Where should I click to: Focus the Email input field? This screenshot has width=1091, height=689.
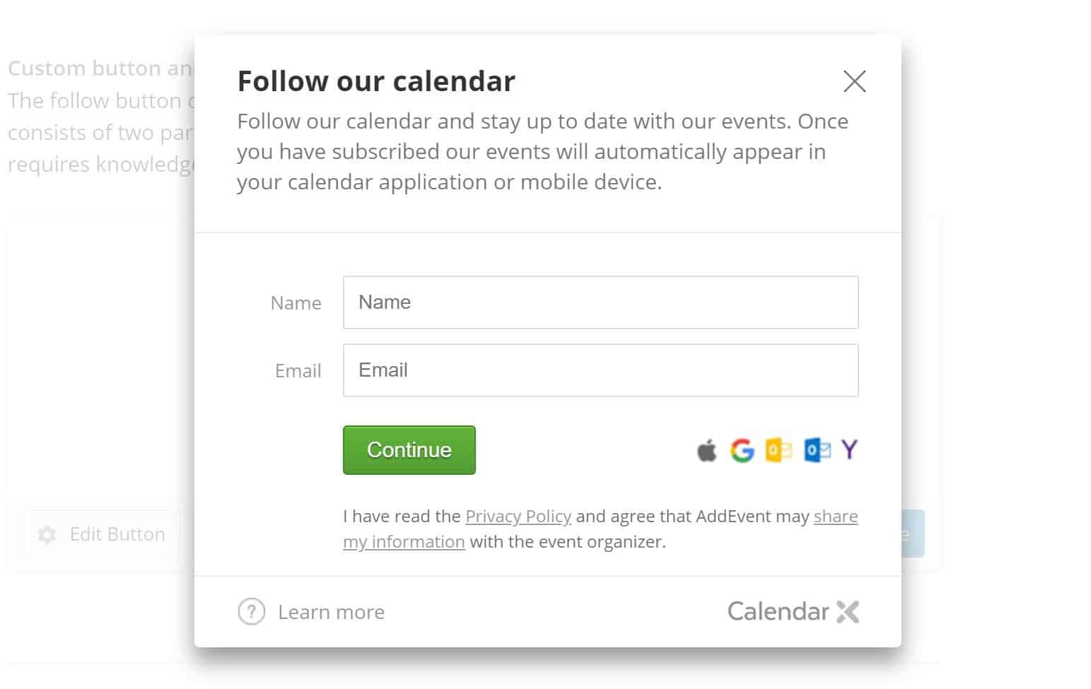coord(600,370)
